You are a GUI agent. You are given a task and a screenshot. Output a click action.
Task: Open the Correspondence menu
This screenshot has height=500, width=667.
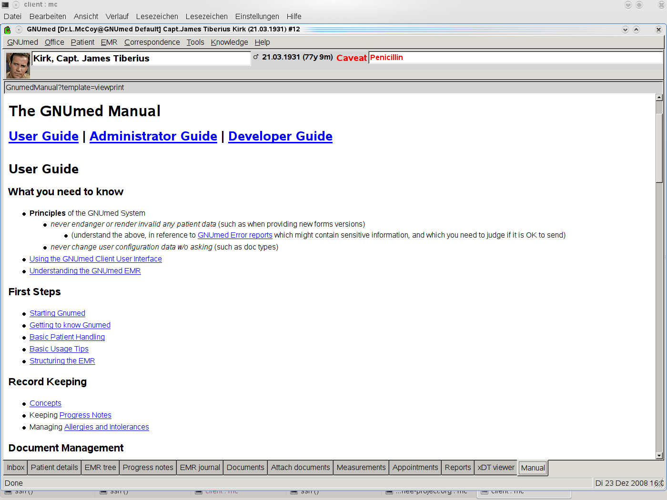coord(152,42)
